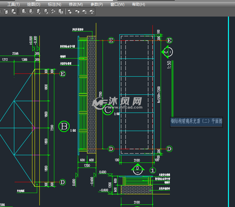Click the layer states icon left of grip
Viewport: 235px width, 207px height.
13,12
